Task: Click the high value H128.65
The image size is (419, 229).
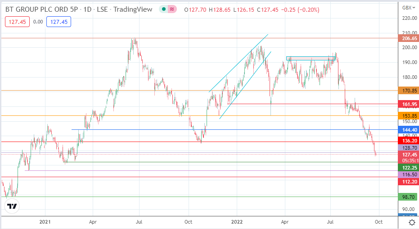Action: (x=219, y=9)
